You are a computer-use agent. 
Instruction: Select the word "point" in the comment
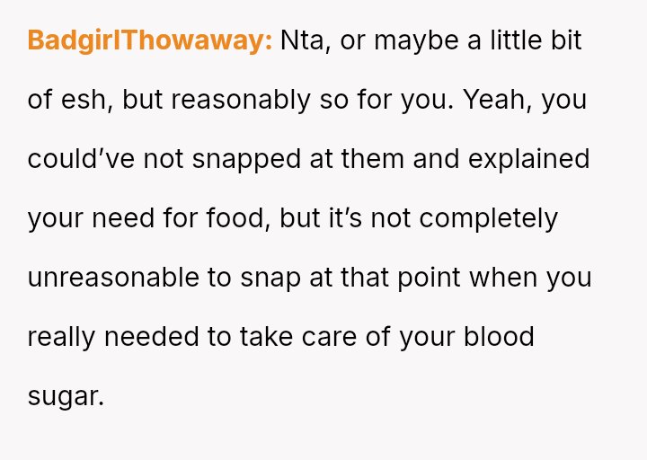pos(430,279)
